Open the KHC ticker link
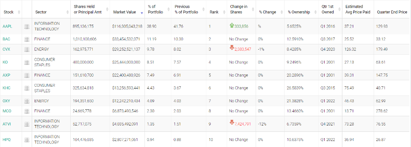 click(6, 88)
